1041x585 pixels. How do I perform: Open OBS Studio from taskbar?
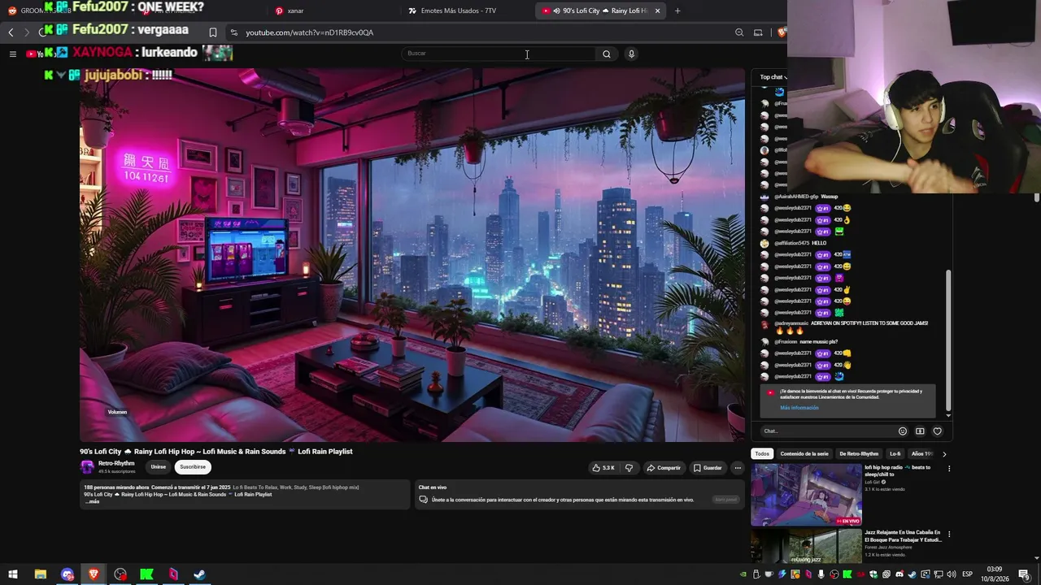pos(120,574)
